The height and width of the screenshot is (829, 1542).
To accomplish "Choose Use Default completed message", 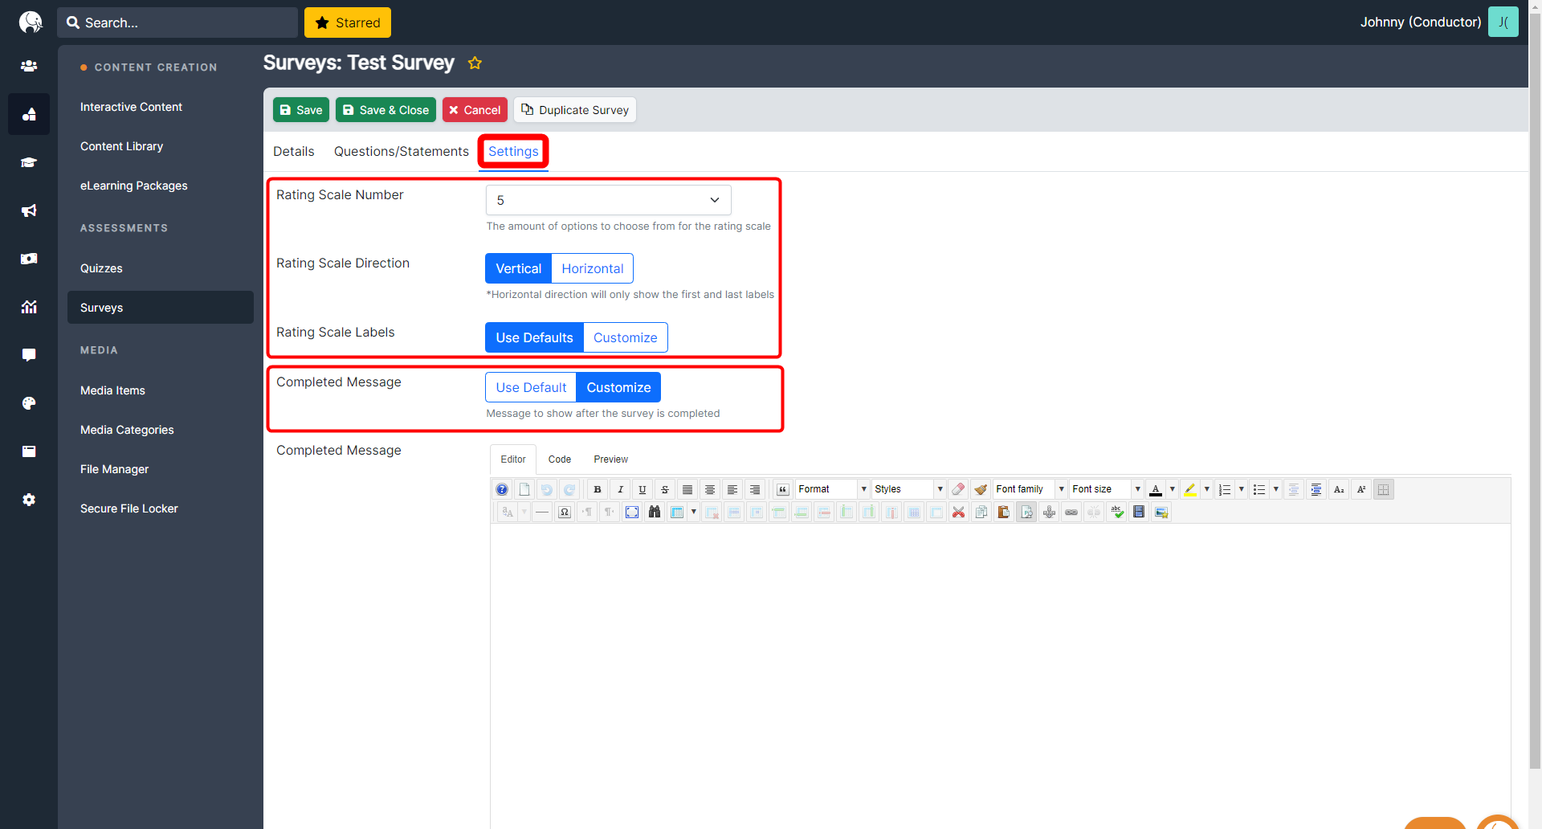I will pyautogui.click(x=531, y=387).
